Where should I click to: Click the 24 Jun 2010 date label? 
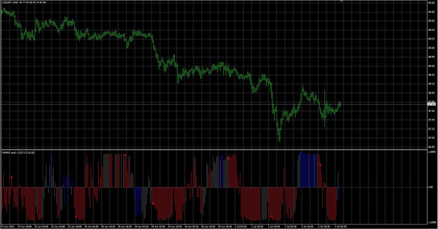coord(9,226)
